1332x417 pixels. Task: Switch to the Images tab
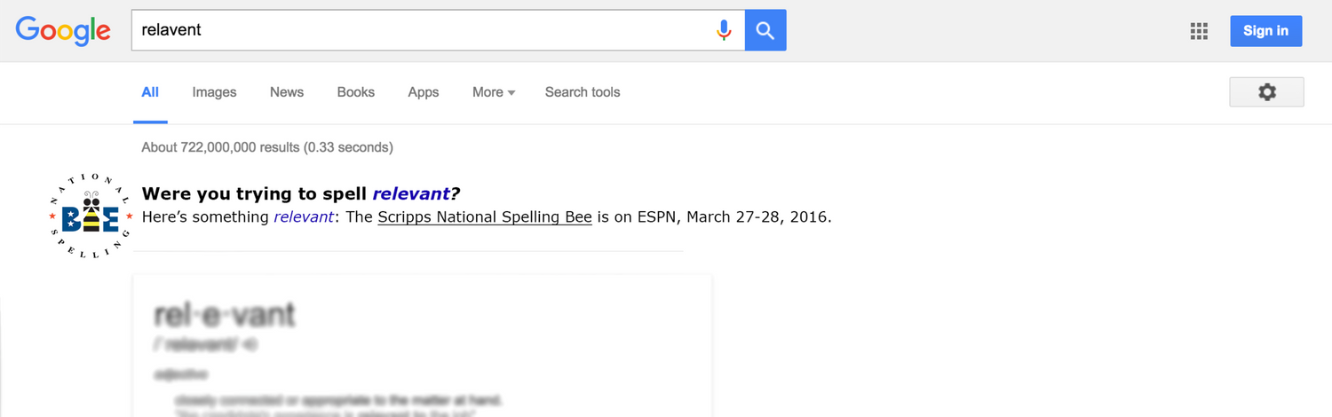tap(214, 92)
